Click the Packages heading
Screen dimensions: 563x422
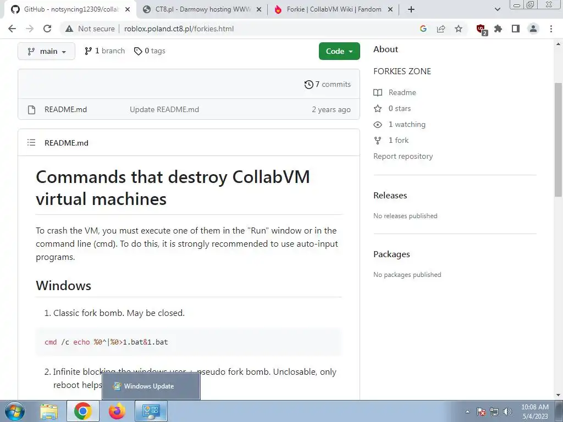(391, 254)
